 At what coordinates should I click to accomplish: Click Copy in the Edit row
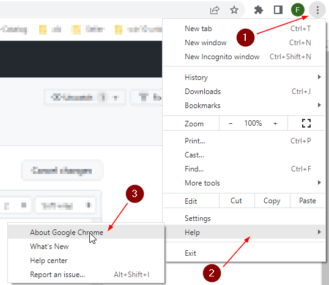[272, 201]
